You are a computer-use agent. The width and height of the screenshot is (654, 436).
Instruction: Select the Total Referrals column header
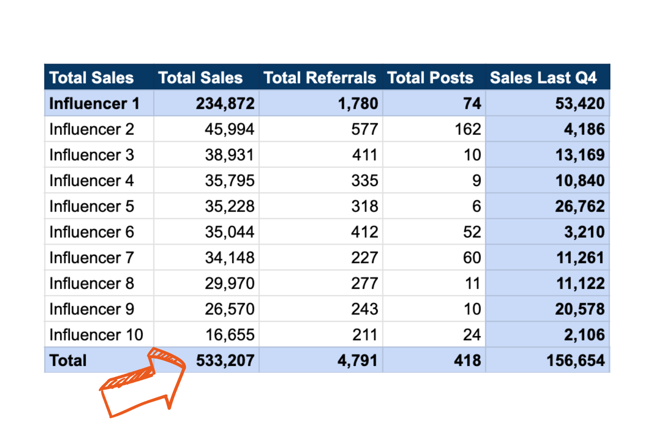point(320,78)
